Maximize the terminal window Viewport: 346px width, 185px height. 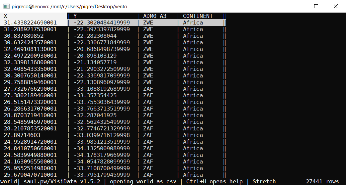[x=316, y=6]
